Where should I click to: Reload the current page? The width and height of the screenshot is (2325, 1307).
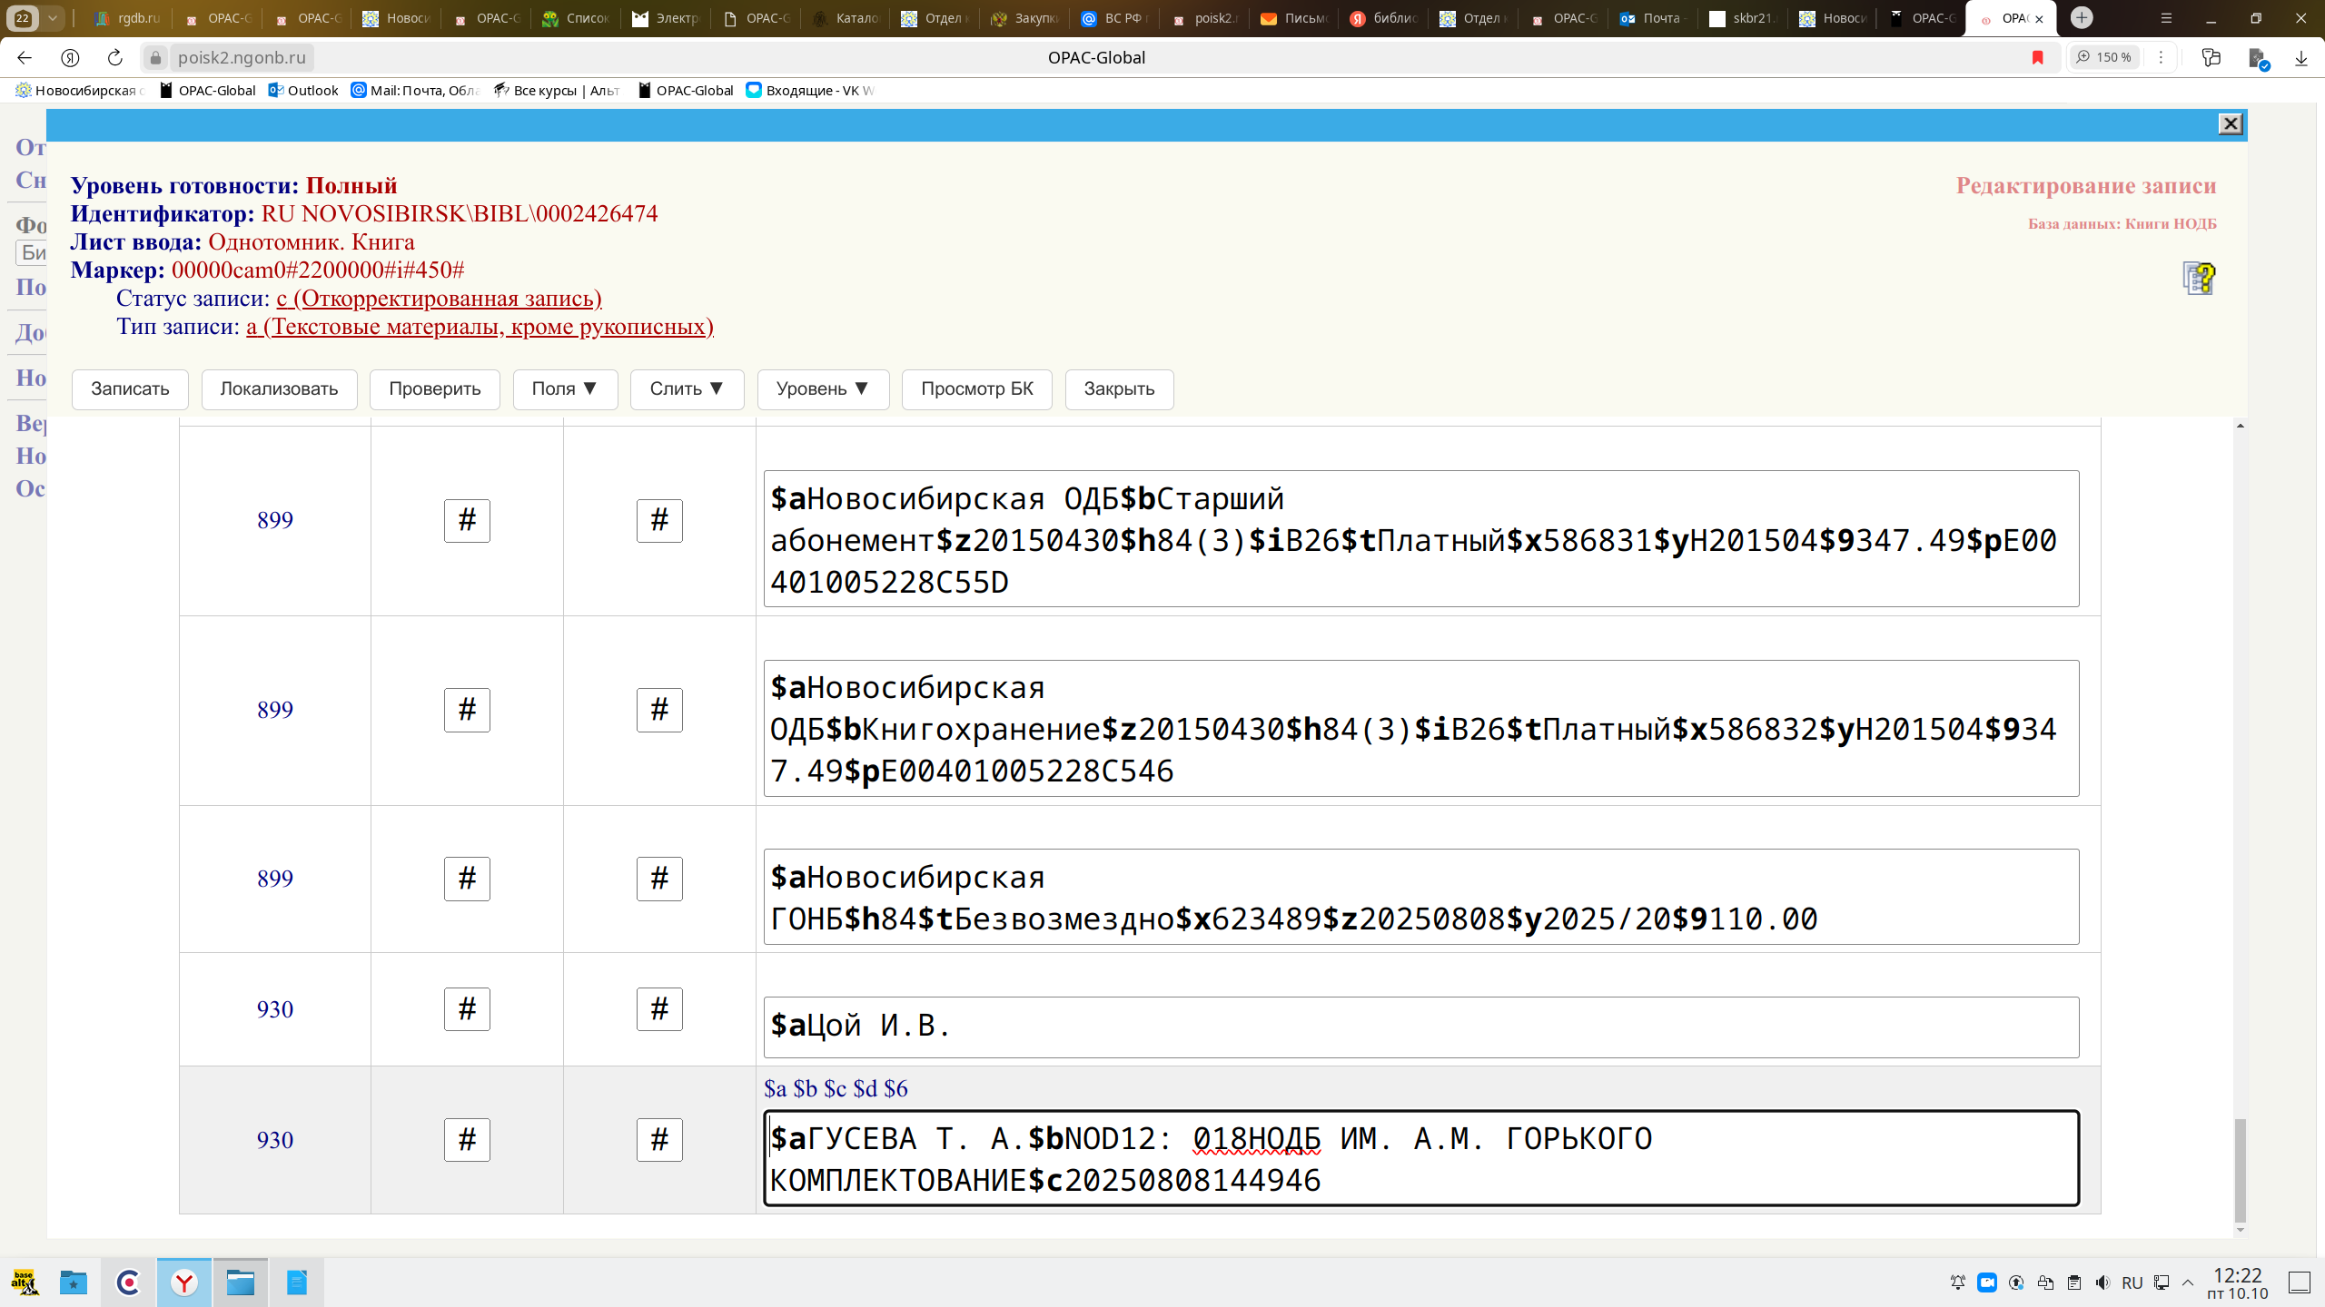coord(115,57)
